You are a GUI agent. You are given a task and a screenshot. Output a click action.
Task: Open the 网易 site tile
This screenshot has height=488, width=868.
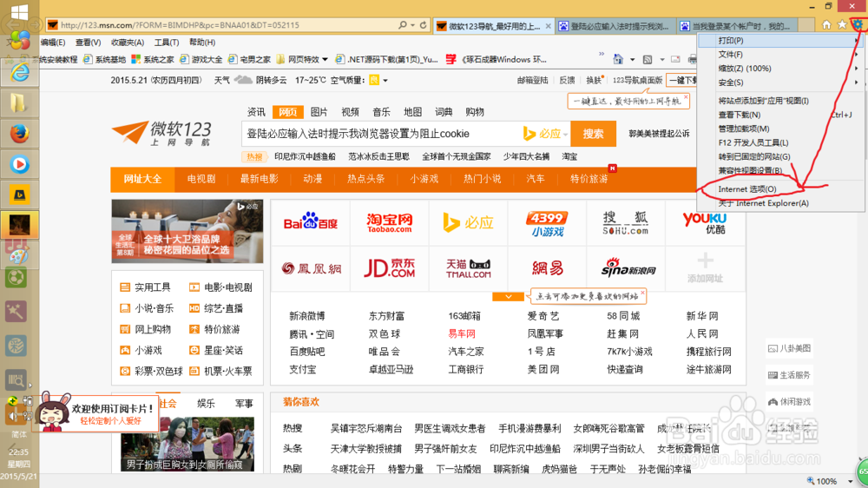548,268
